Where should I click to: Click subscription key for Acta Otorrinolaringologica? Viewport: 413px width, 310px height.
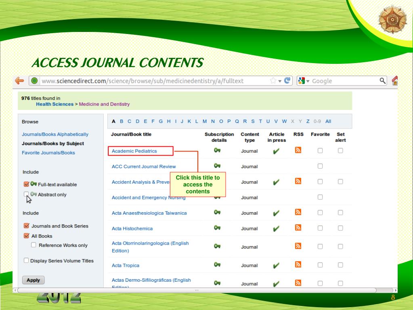click(x=217, y=246)
